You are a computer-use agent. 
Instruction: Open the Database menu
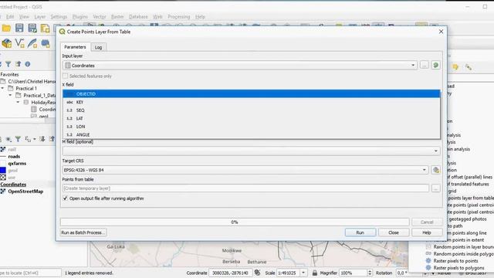[138, 17]
